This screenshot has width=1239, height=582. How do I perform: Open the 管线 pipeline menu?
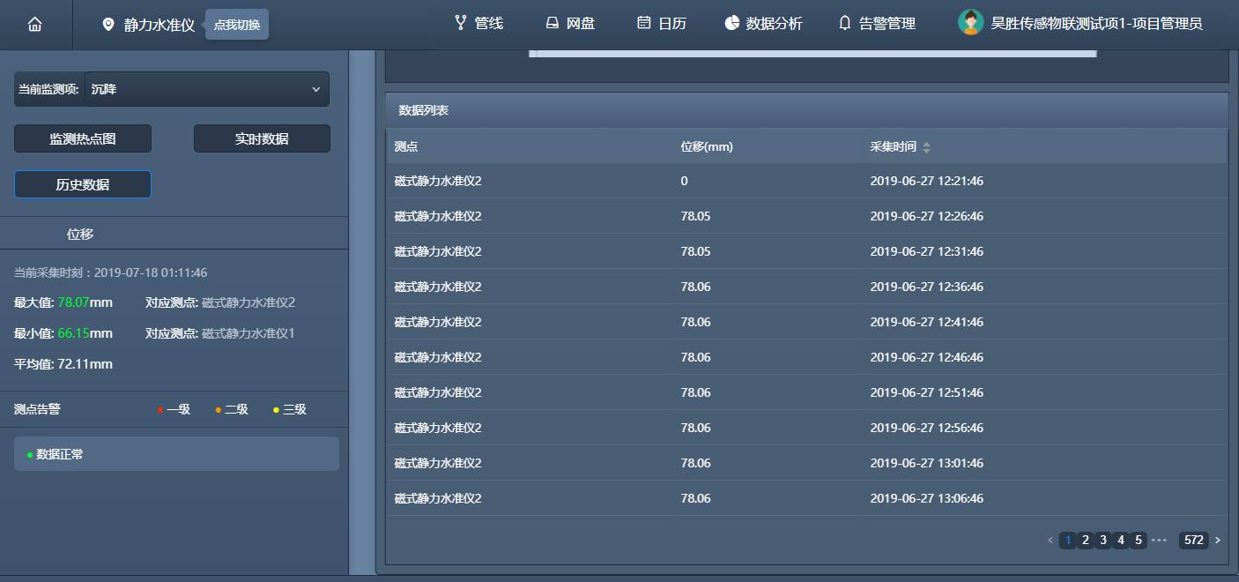click(479, 23)
